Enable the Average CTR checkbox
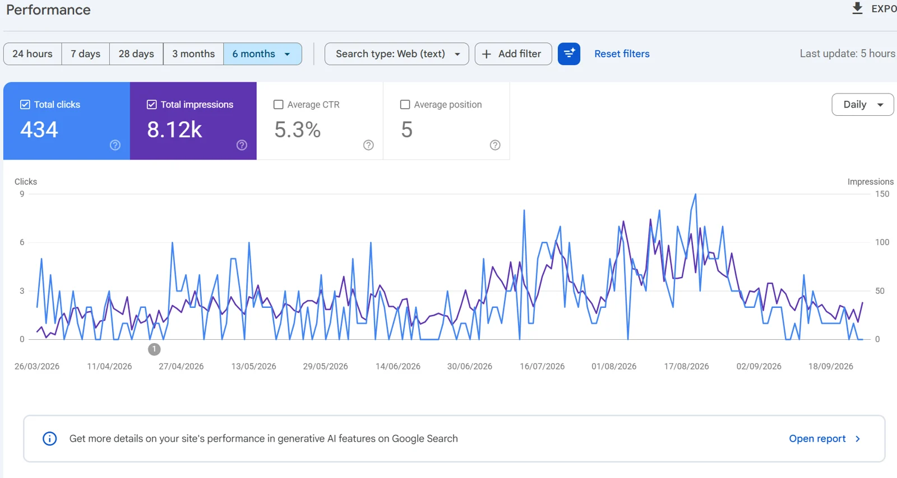897x478 pixels. tap(279, 105)
